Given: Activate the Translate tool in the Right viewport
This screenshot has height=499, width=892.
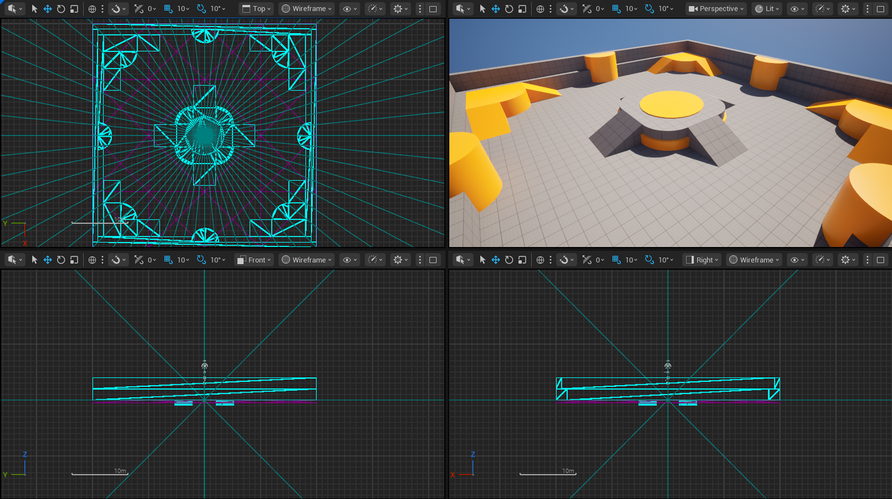Looking at the screenshot, I should (496, 260).
